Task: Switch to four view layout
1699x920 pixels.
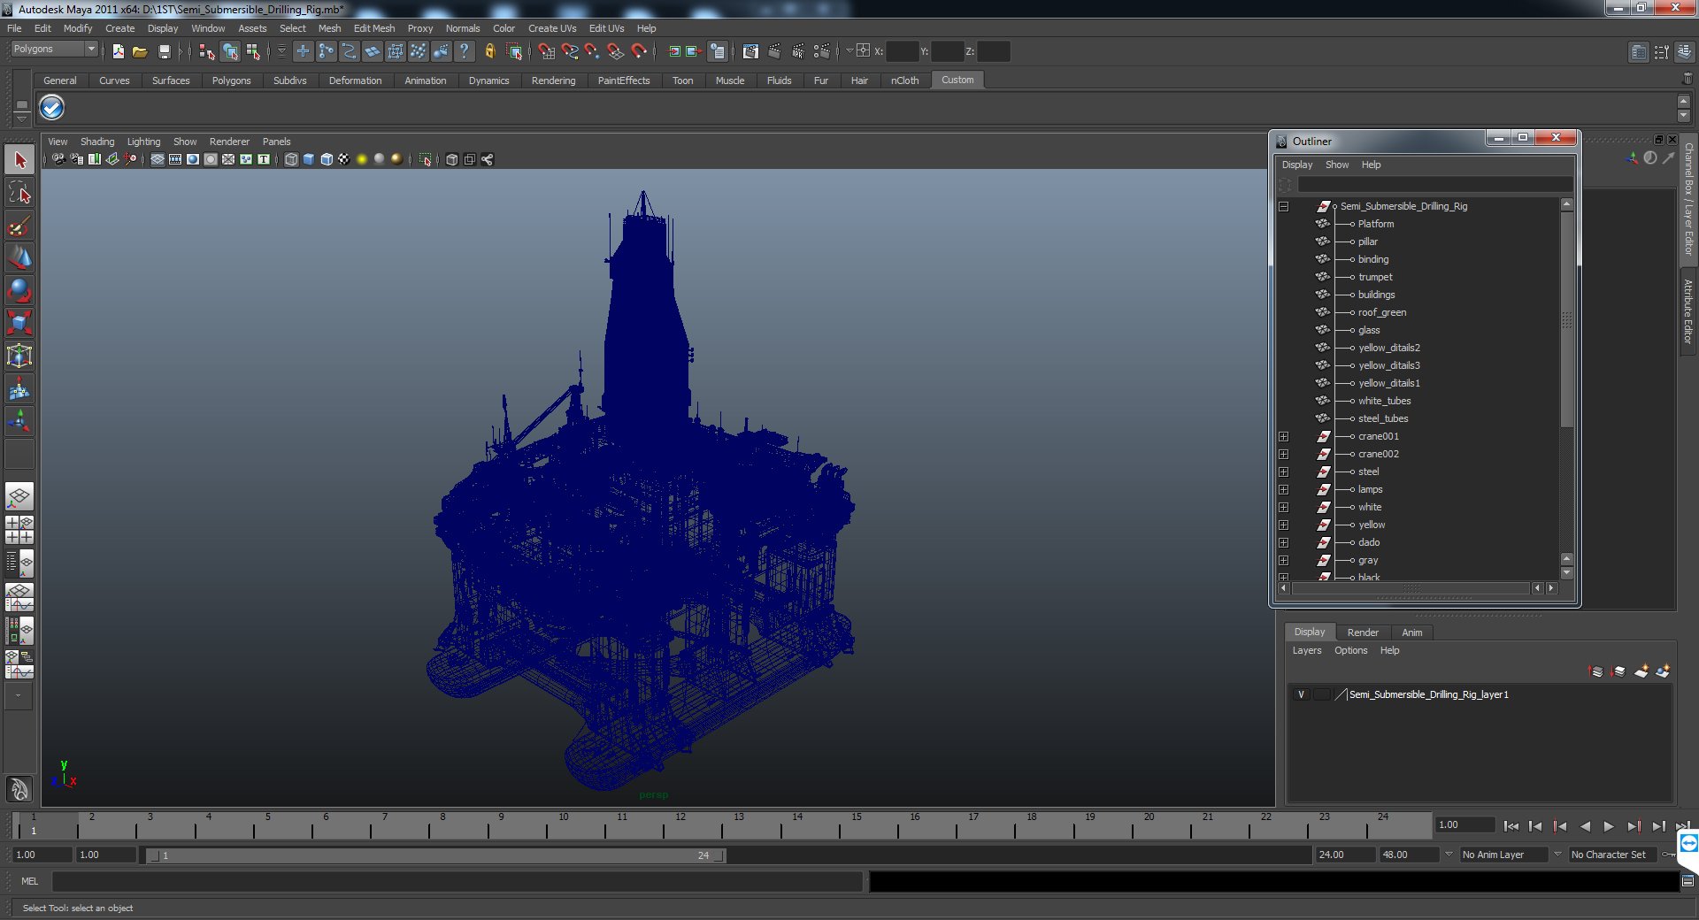Action: 19,530
